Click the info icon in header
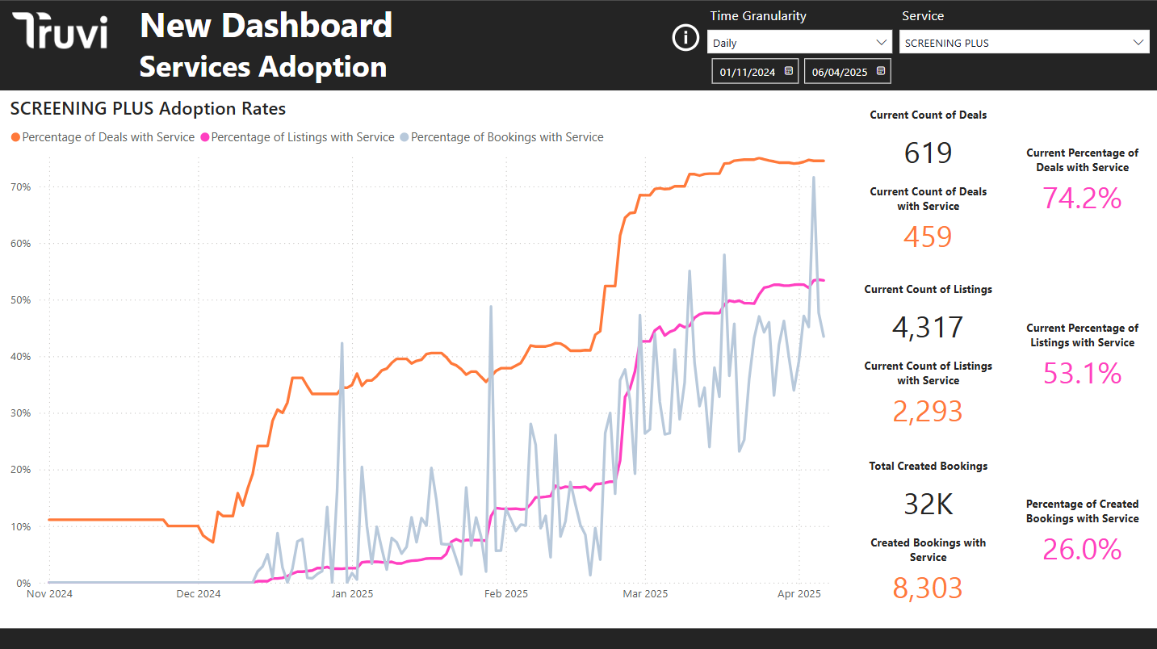 tap(685, 38)
